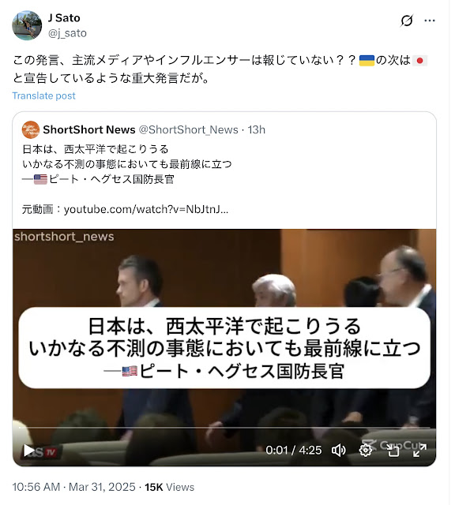Click the Grok icon at top right
This screenshot has width=470, height=505.
[407, 21]
